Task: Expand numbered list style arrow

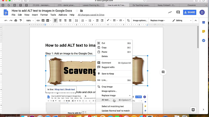Action: point(86,21)
